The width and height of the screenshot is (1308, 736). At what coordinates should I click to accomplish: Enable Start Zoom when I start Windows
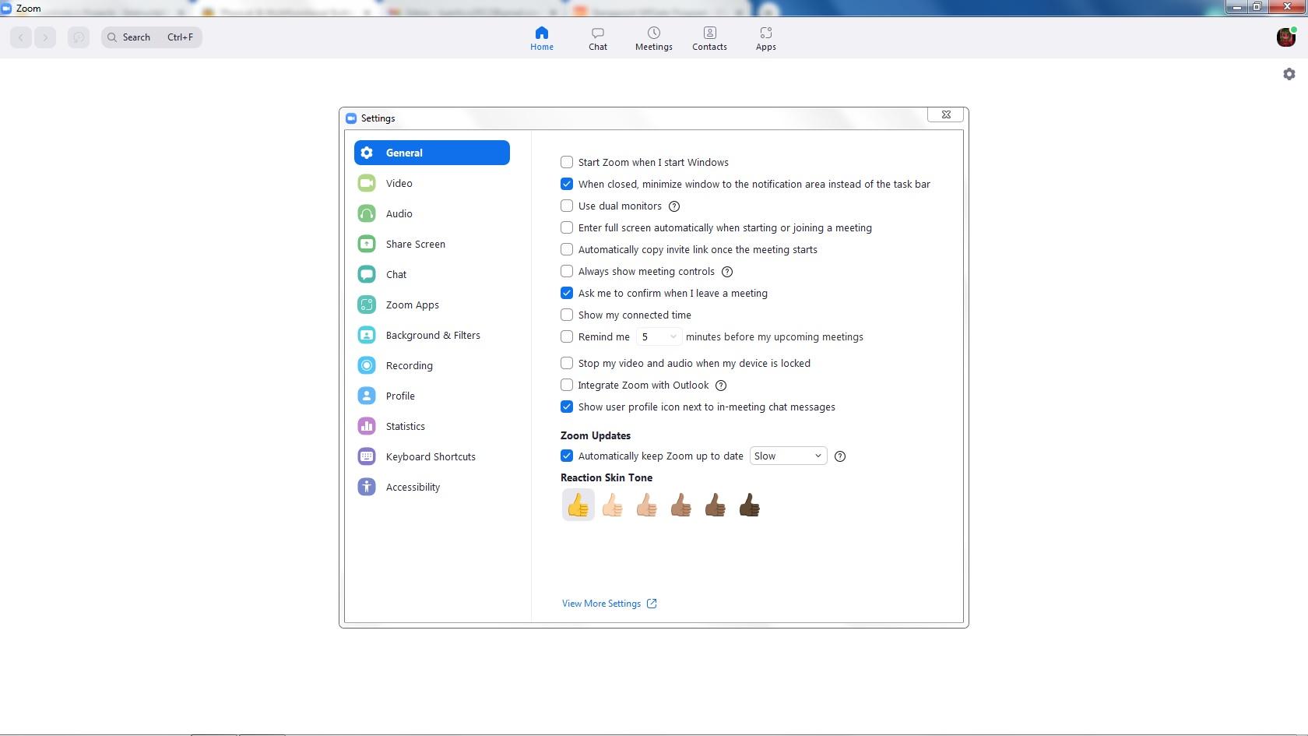click(567, 162)
